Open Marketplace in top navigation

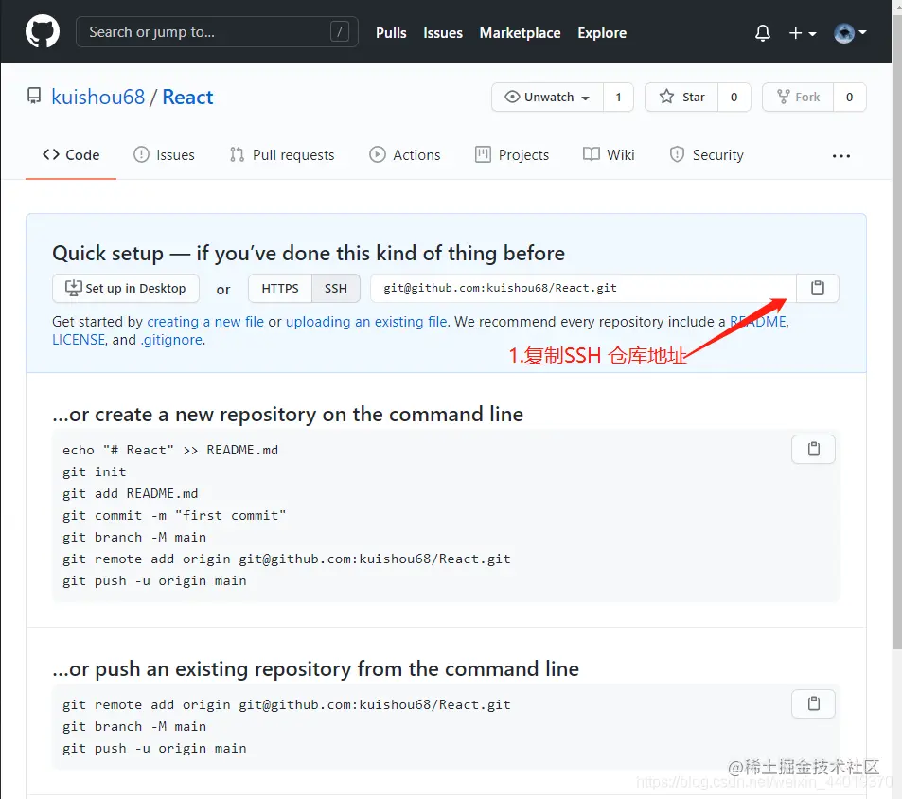coord(520,33)
